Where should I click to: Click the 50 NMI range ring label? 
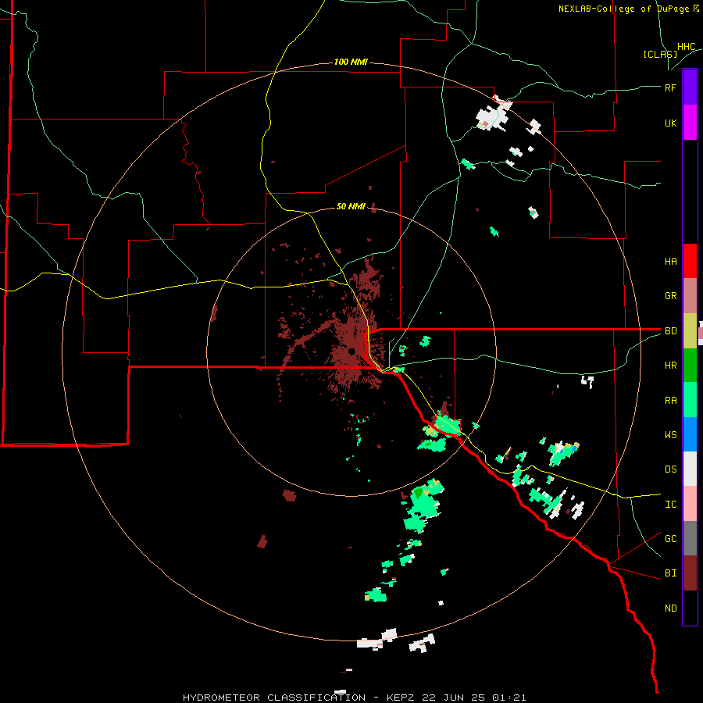pos(351,206)
